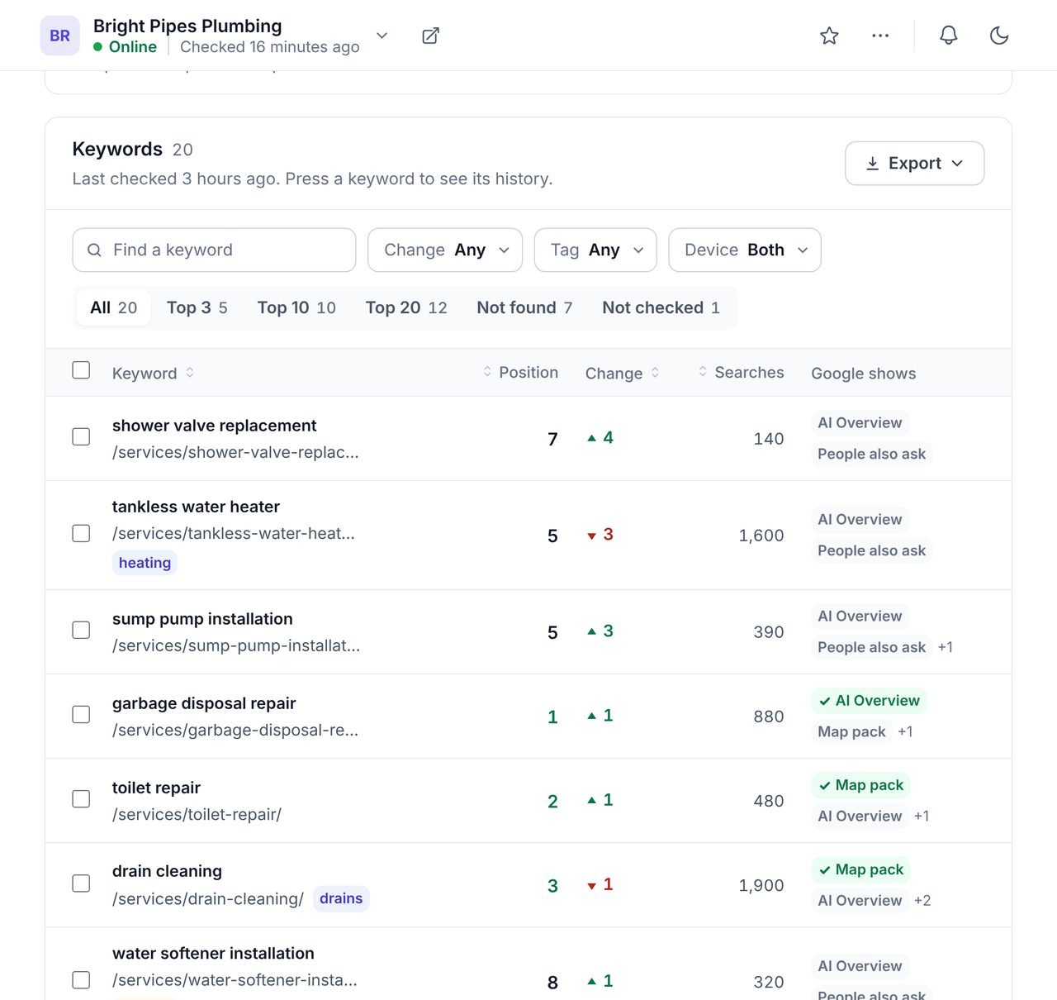Open drain cleaning keyword history
1057x1000 pixels.
[167, 871]
